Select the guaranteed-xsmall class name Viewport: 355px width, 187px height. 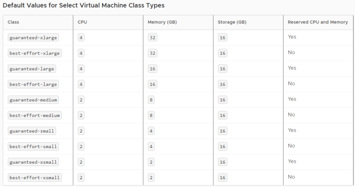tap(33, 162)
